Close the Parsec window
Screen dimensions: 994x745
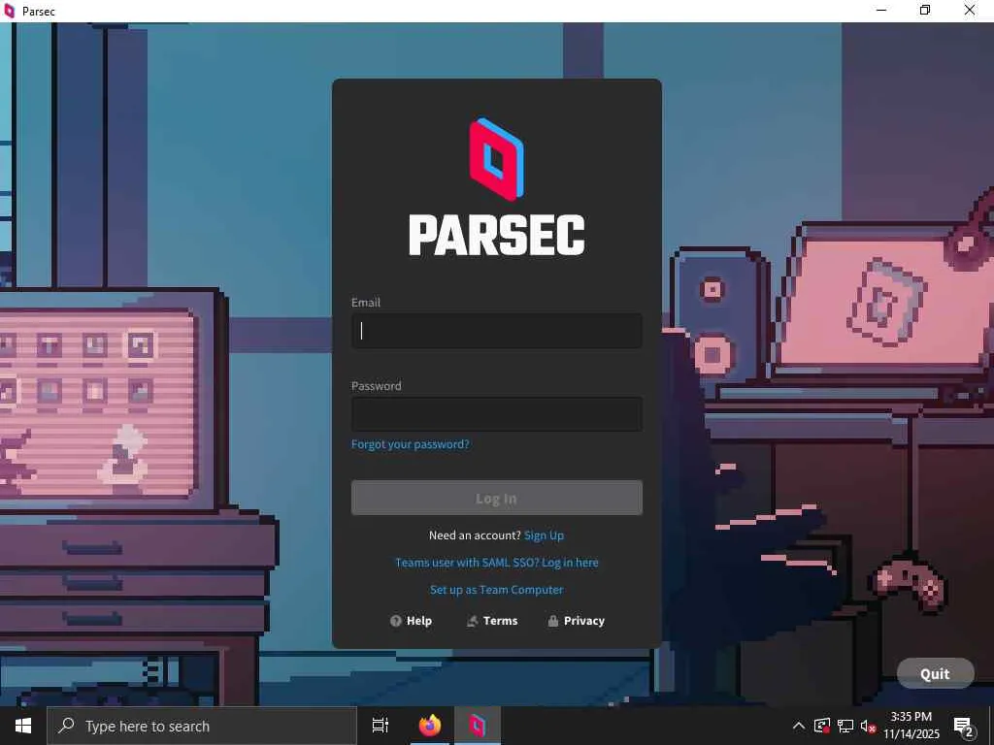970,11
